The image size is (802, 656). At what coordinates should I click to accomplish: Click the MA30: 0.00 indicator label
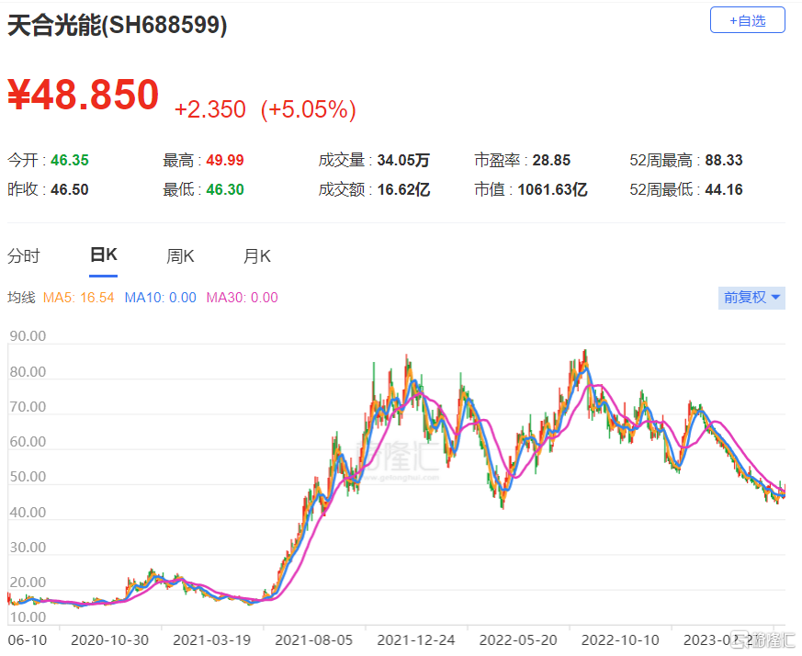[243, 298]
